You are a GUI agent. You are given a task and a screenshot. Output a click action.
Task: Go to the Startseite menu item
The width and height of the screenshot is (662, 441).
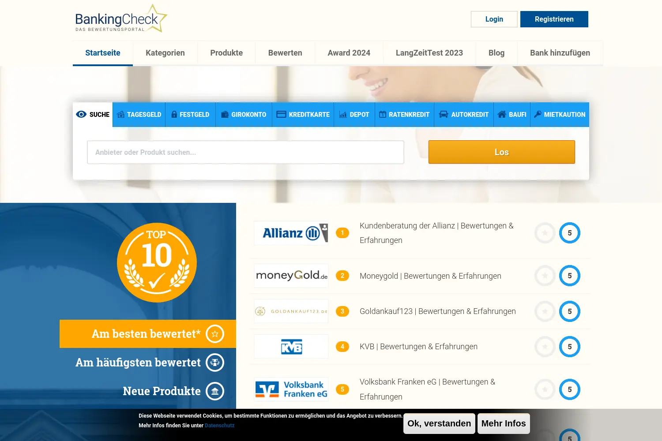coord(103,53)
